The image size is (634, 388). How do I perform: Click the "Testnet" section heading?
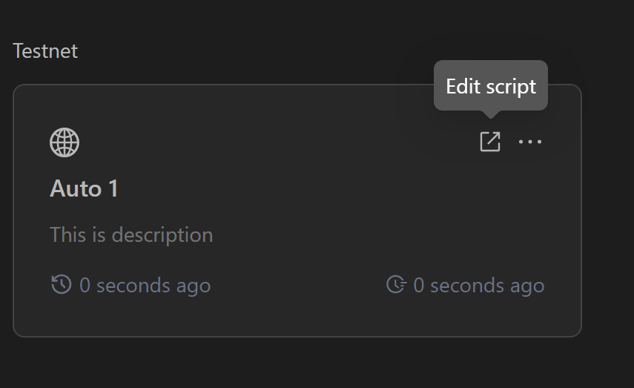(45, 51)
